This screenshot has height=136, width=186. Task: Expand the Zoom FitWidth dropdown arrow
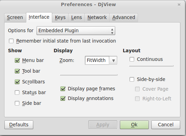coord(113,61)
